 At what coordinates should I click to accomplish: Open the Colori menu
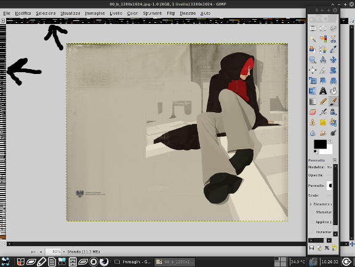(132, 14)
